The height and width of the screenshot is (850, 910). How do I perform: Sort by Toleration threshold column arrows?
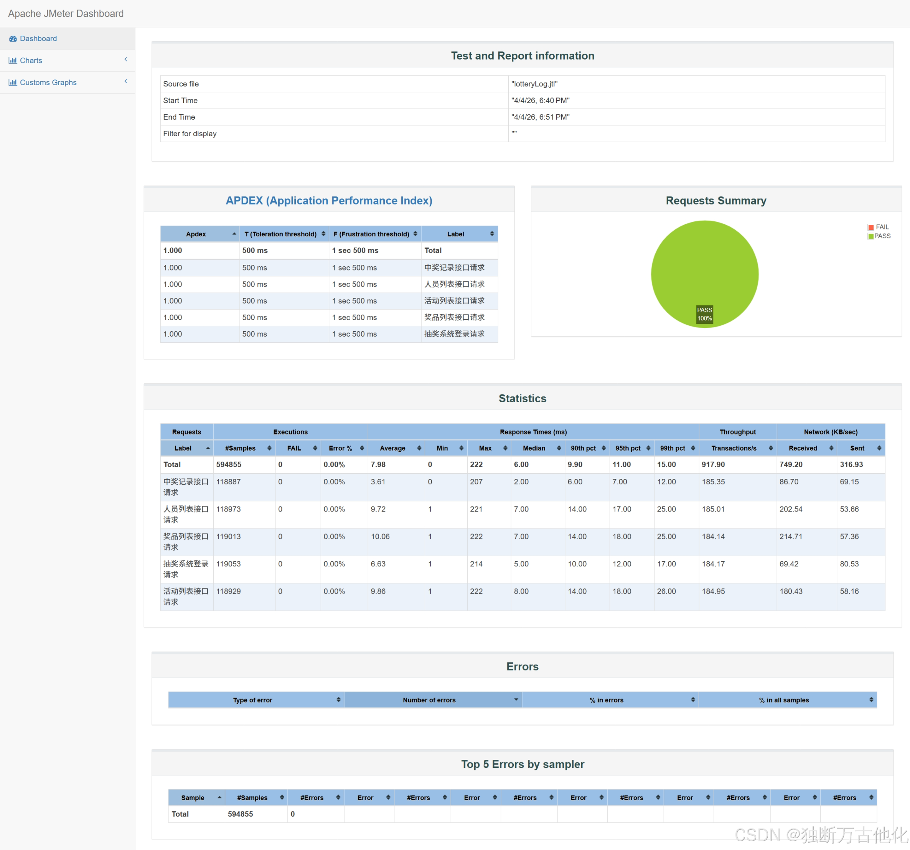coord(323,234)
